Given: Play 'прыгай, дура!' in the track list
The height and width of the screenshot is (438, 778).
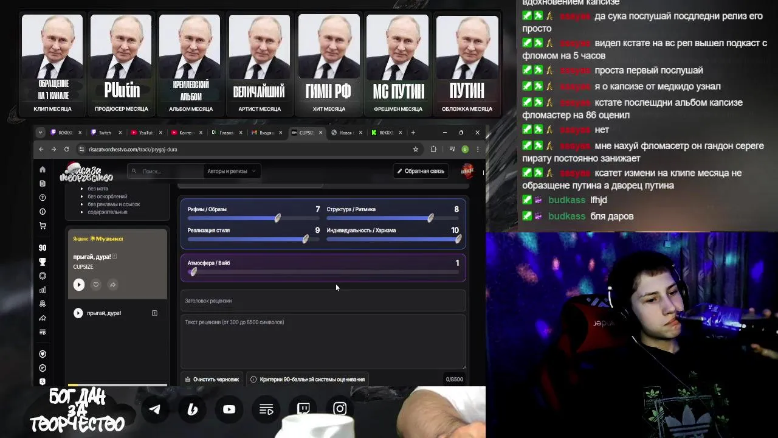Looking at the screenshot, I should click(78, 313).
